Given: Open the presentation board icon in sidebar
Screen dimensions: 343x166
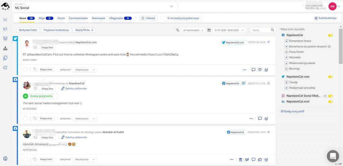Looking at the screenshot, I should click(5, 39).
